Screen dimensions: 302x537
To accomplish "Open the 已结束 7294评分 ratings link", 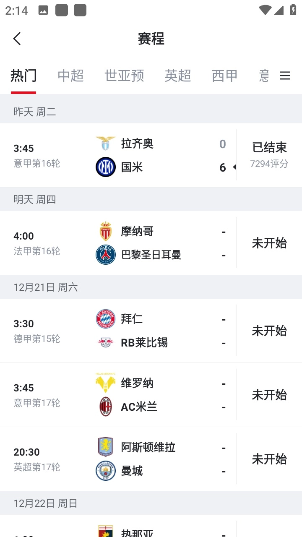I will click(x=269, y=155).
